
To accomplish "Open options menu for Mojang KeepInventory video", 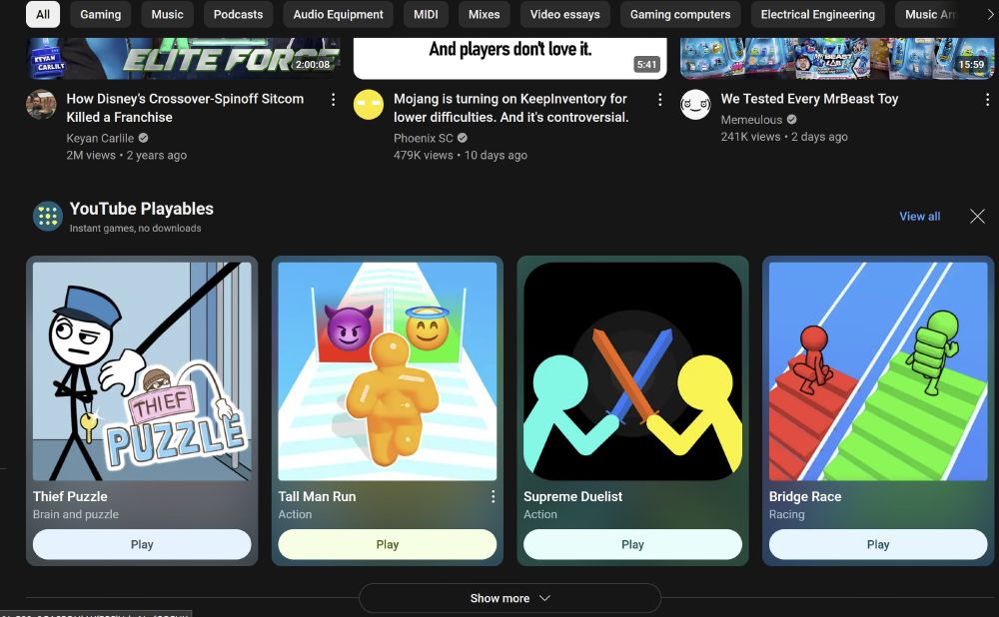I will click(x=659, y=99).
